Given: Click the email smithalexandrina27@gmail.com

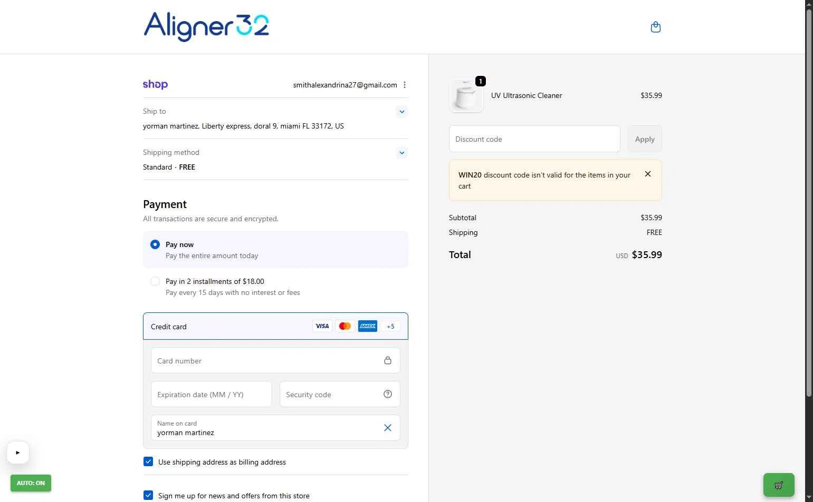Looking at the screenshot, I should point(345,85).
